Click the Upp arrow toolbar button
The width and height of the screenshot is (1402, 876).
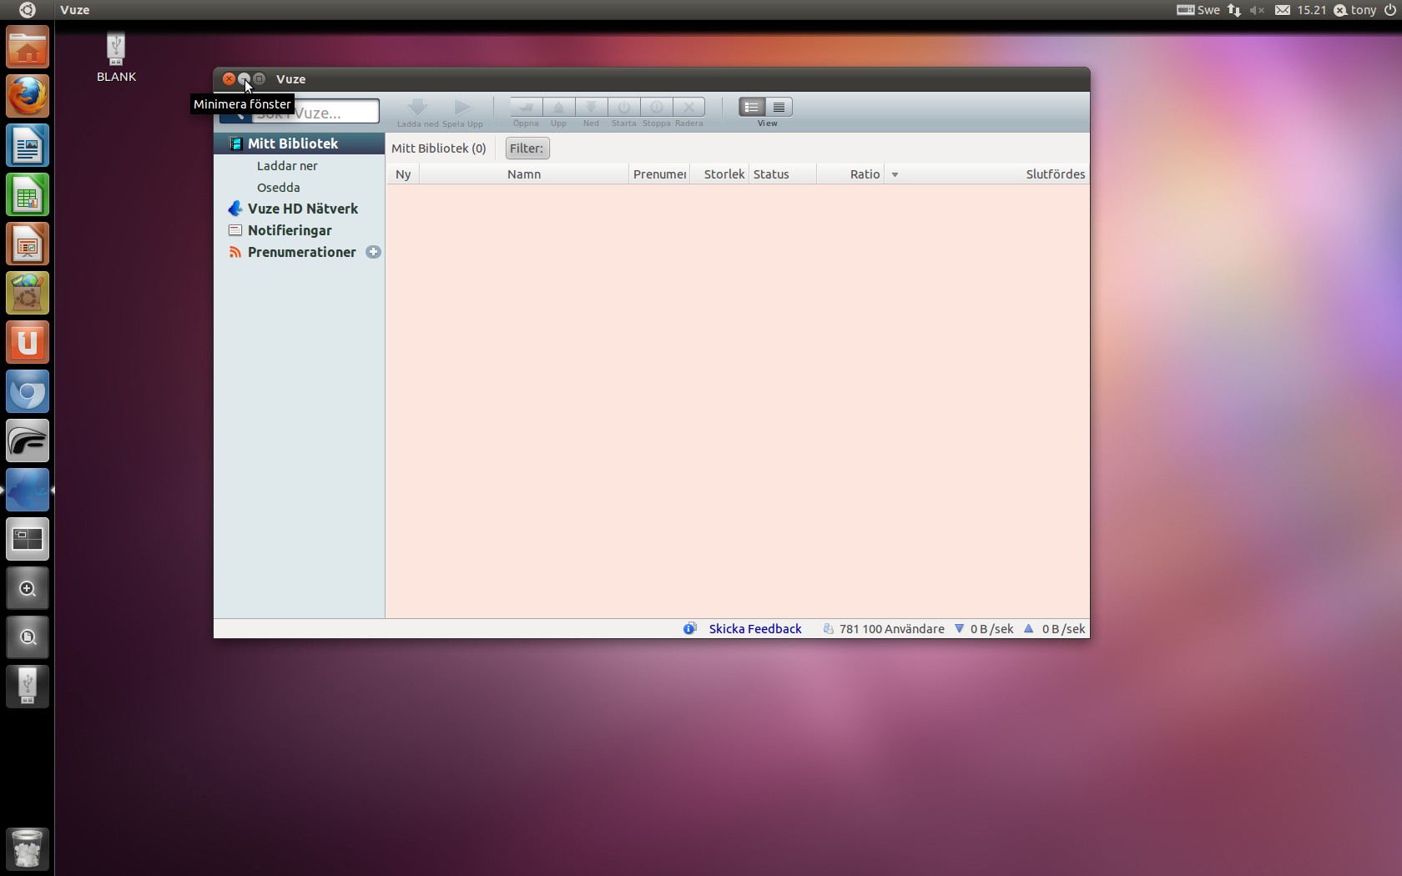(x=558, y=107)
